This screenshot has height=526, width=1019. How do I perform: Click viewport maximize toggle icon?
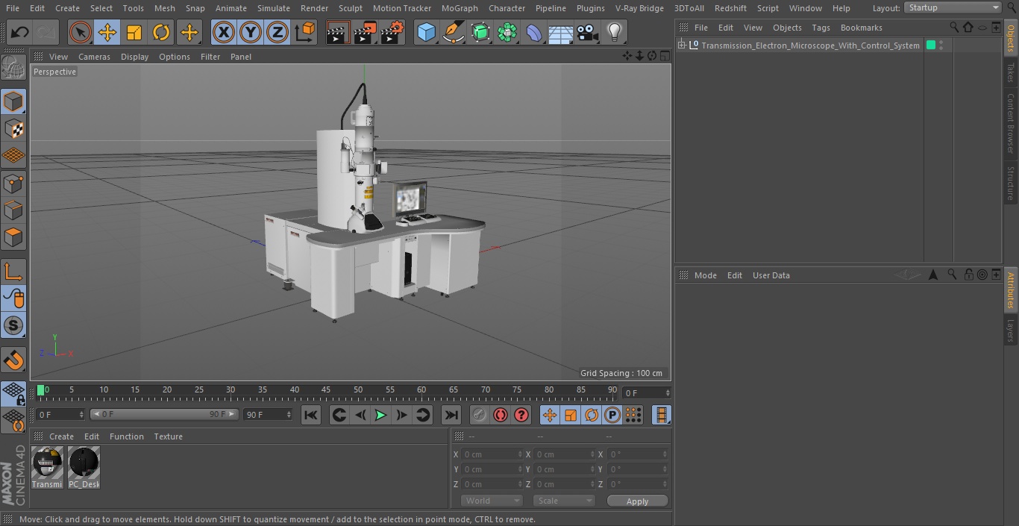[665, 56]
